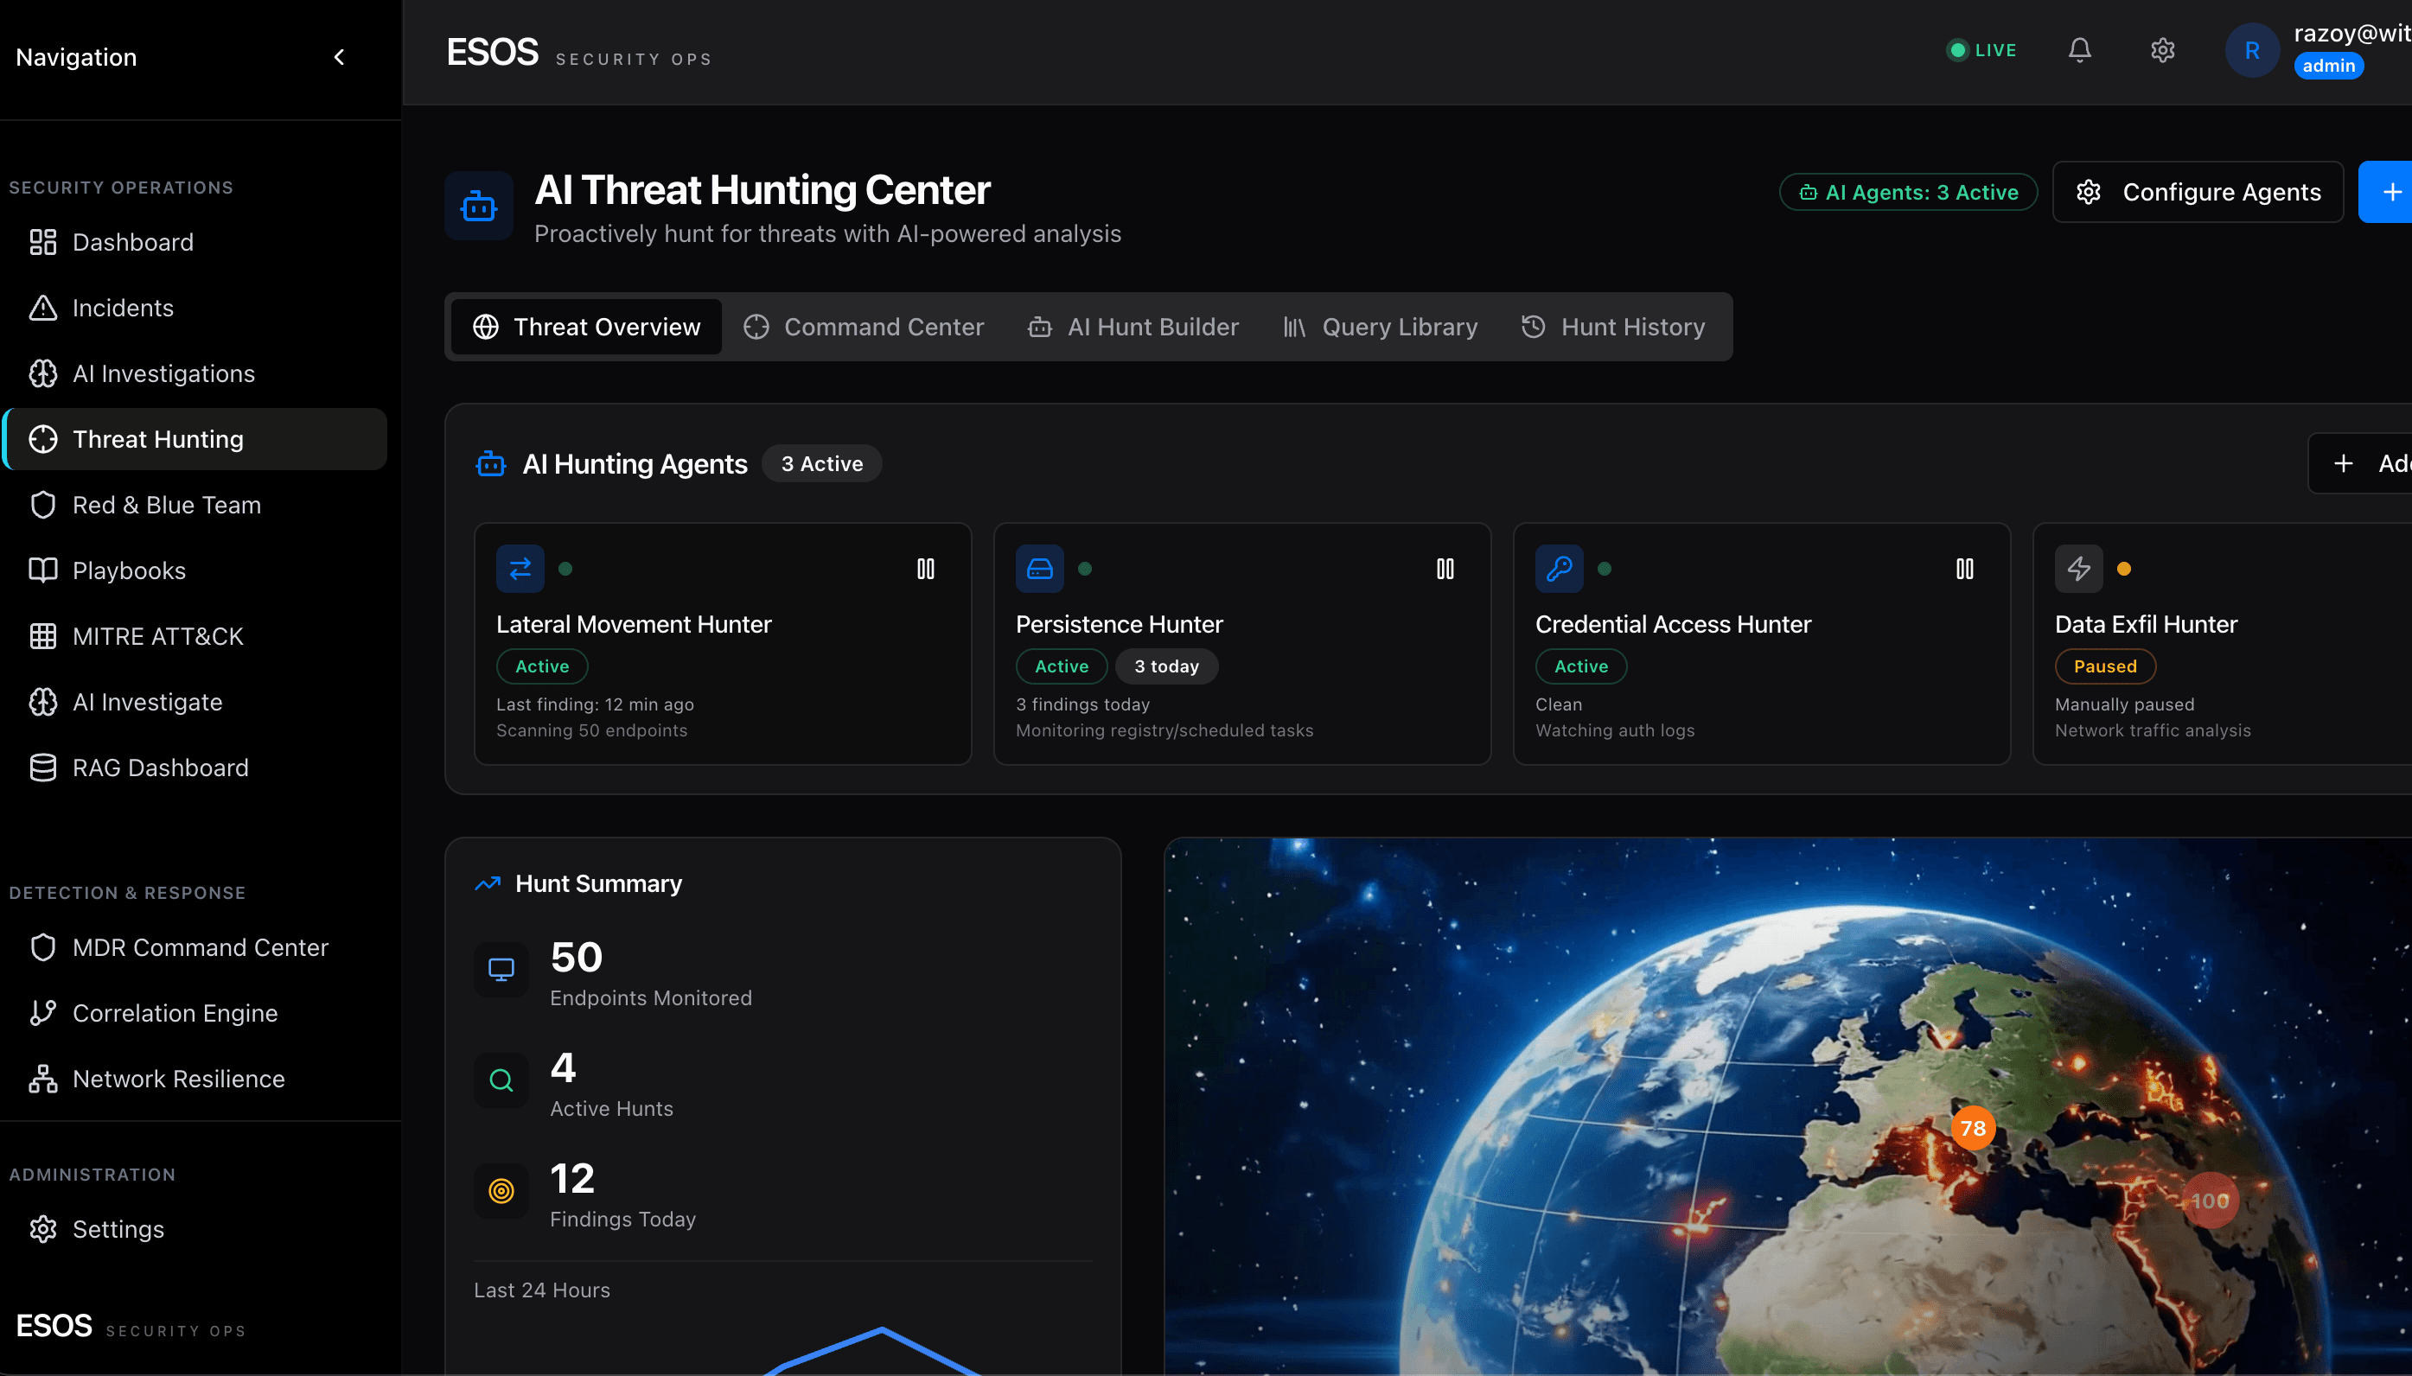Click the Credential Access Hunter key icon
The width and height of the screenshot is (2412, 1376).
click(x=1560, y=569)
